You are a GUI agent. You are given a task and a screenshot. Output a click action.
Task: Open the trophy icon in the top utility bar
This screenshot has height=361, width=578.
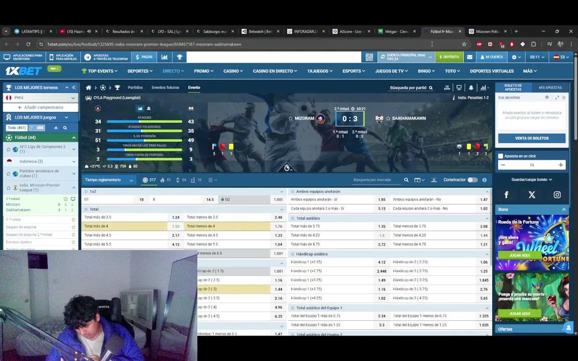click(x=180, y=57)
